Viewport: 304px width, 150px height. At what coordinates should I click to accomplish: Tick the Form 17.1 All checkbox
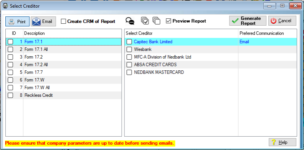(10, 49)
